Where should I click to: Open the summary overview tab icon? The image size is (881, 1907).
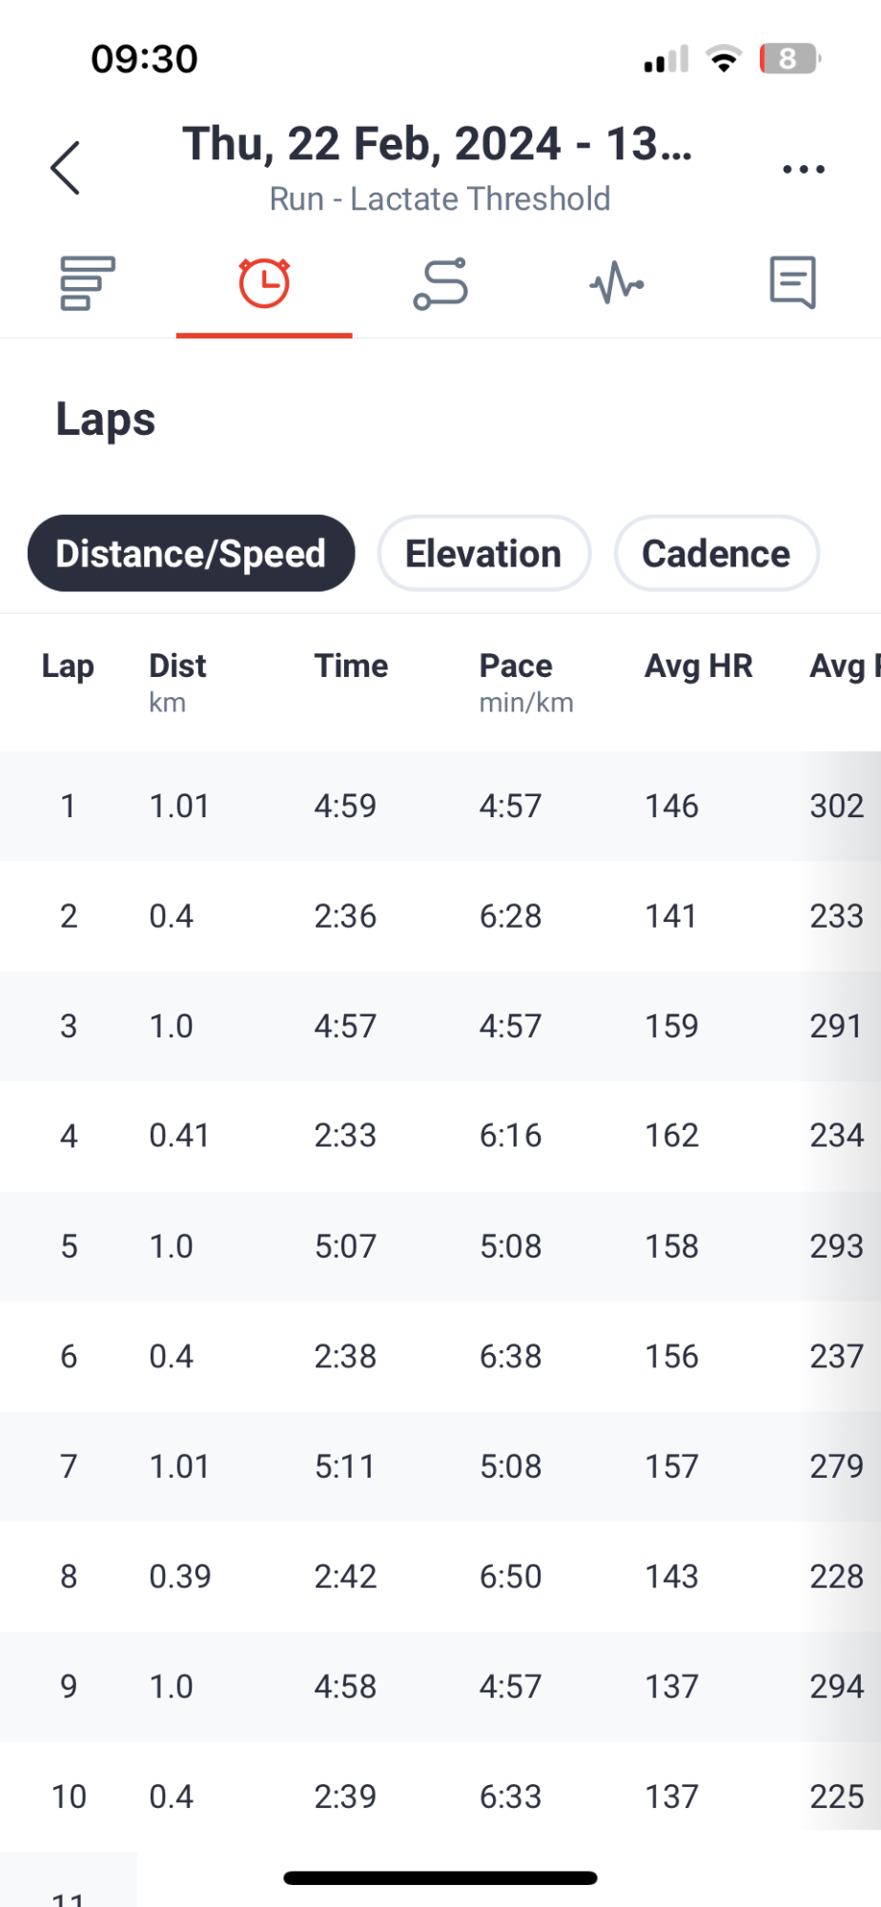pyautogui.click(x=88, y=283)
